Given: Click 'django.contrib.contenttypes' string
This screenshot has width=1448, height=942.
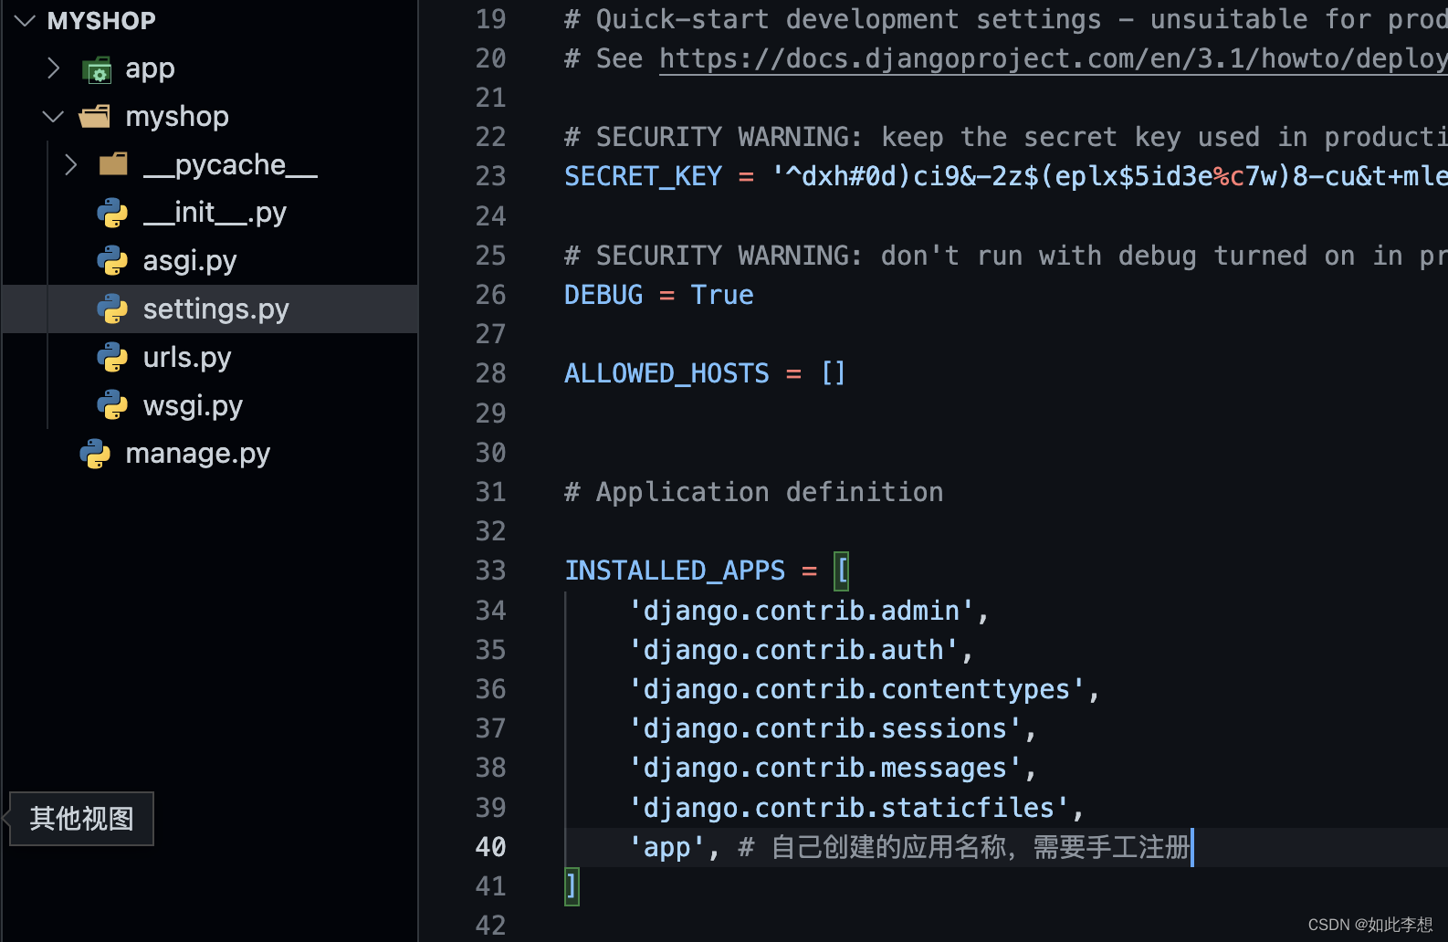Looking at the screenshot, I should coord(856,689).
